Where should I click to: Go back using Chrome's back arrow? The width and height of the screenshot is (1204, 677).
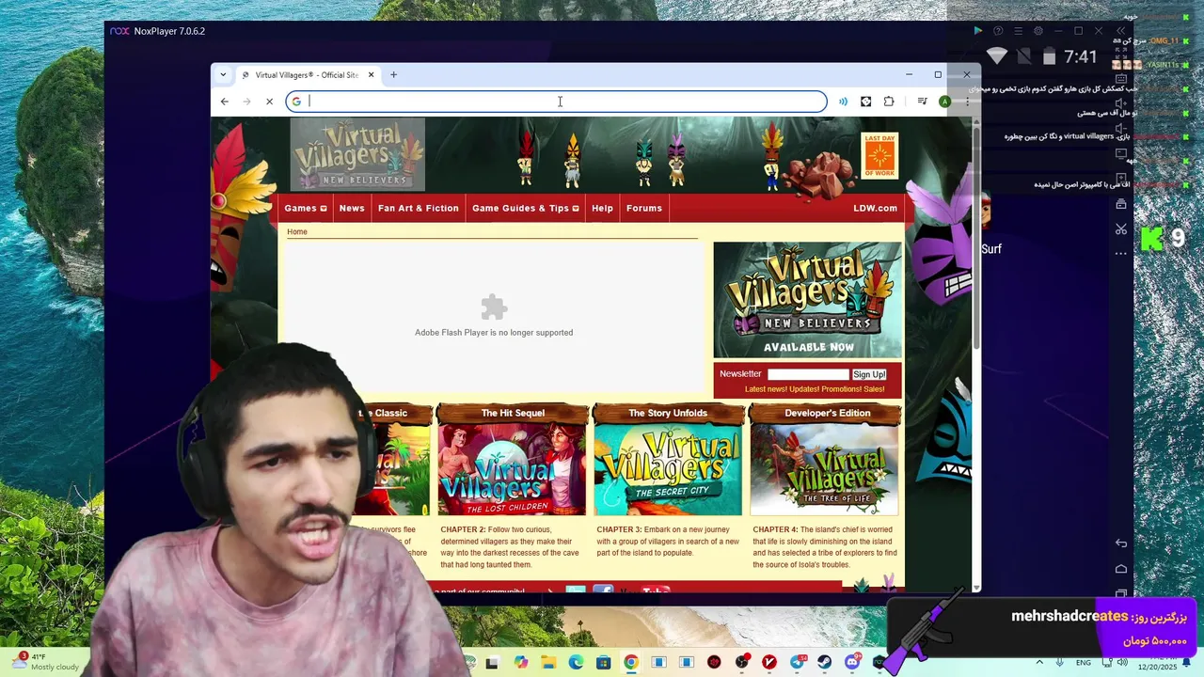[224, 102]
